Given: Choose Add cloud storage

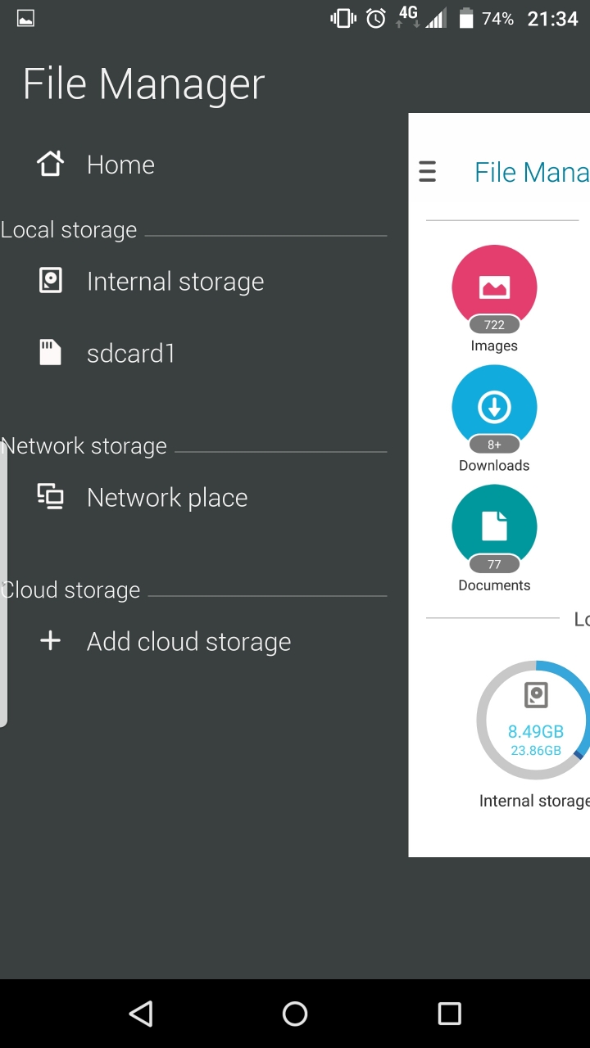Looking at the screenshot, I should coord(188,641).
